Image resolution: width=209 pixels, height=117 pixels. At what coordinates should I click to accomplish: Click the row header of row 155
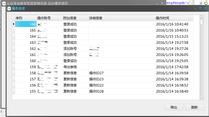(13, 91)
